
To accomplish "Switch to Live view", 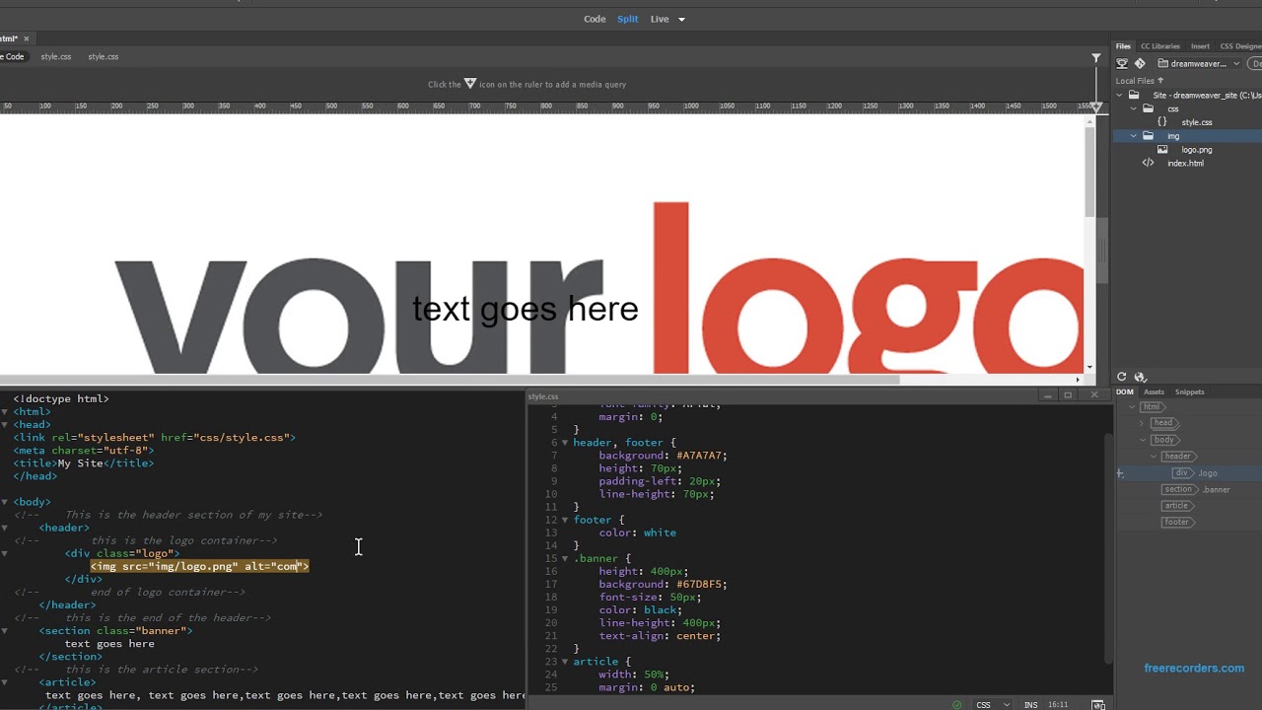I will click(660, 19).
